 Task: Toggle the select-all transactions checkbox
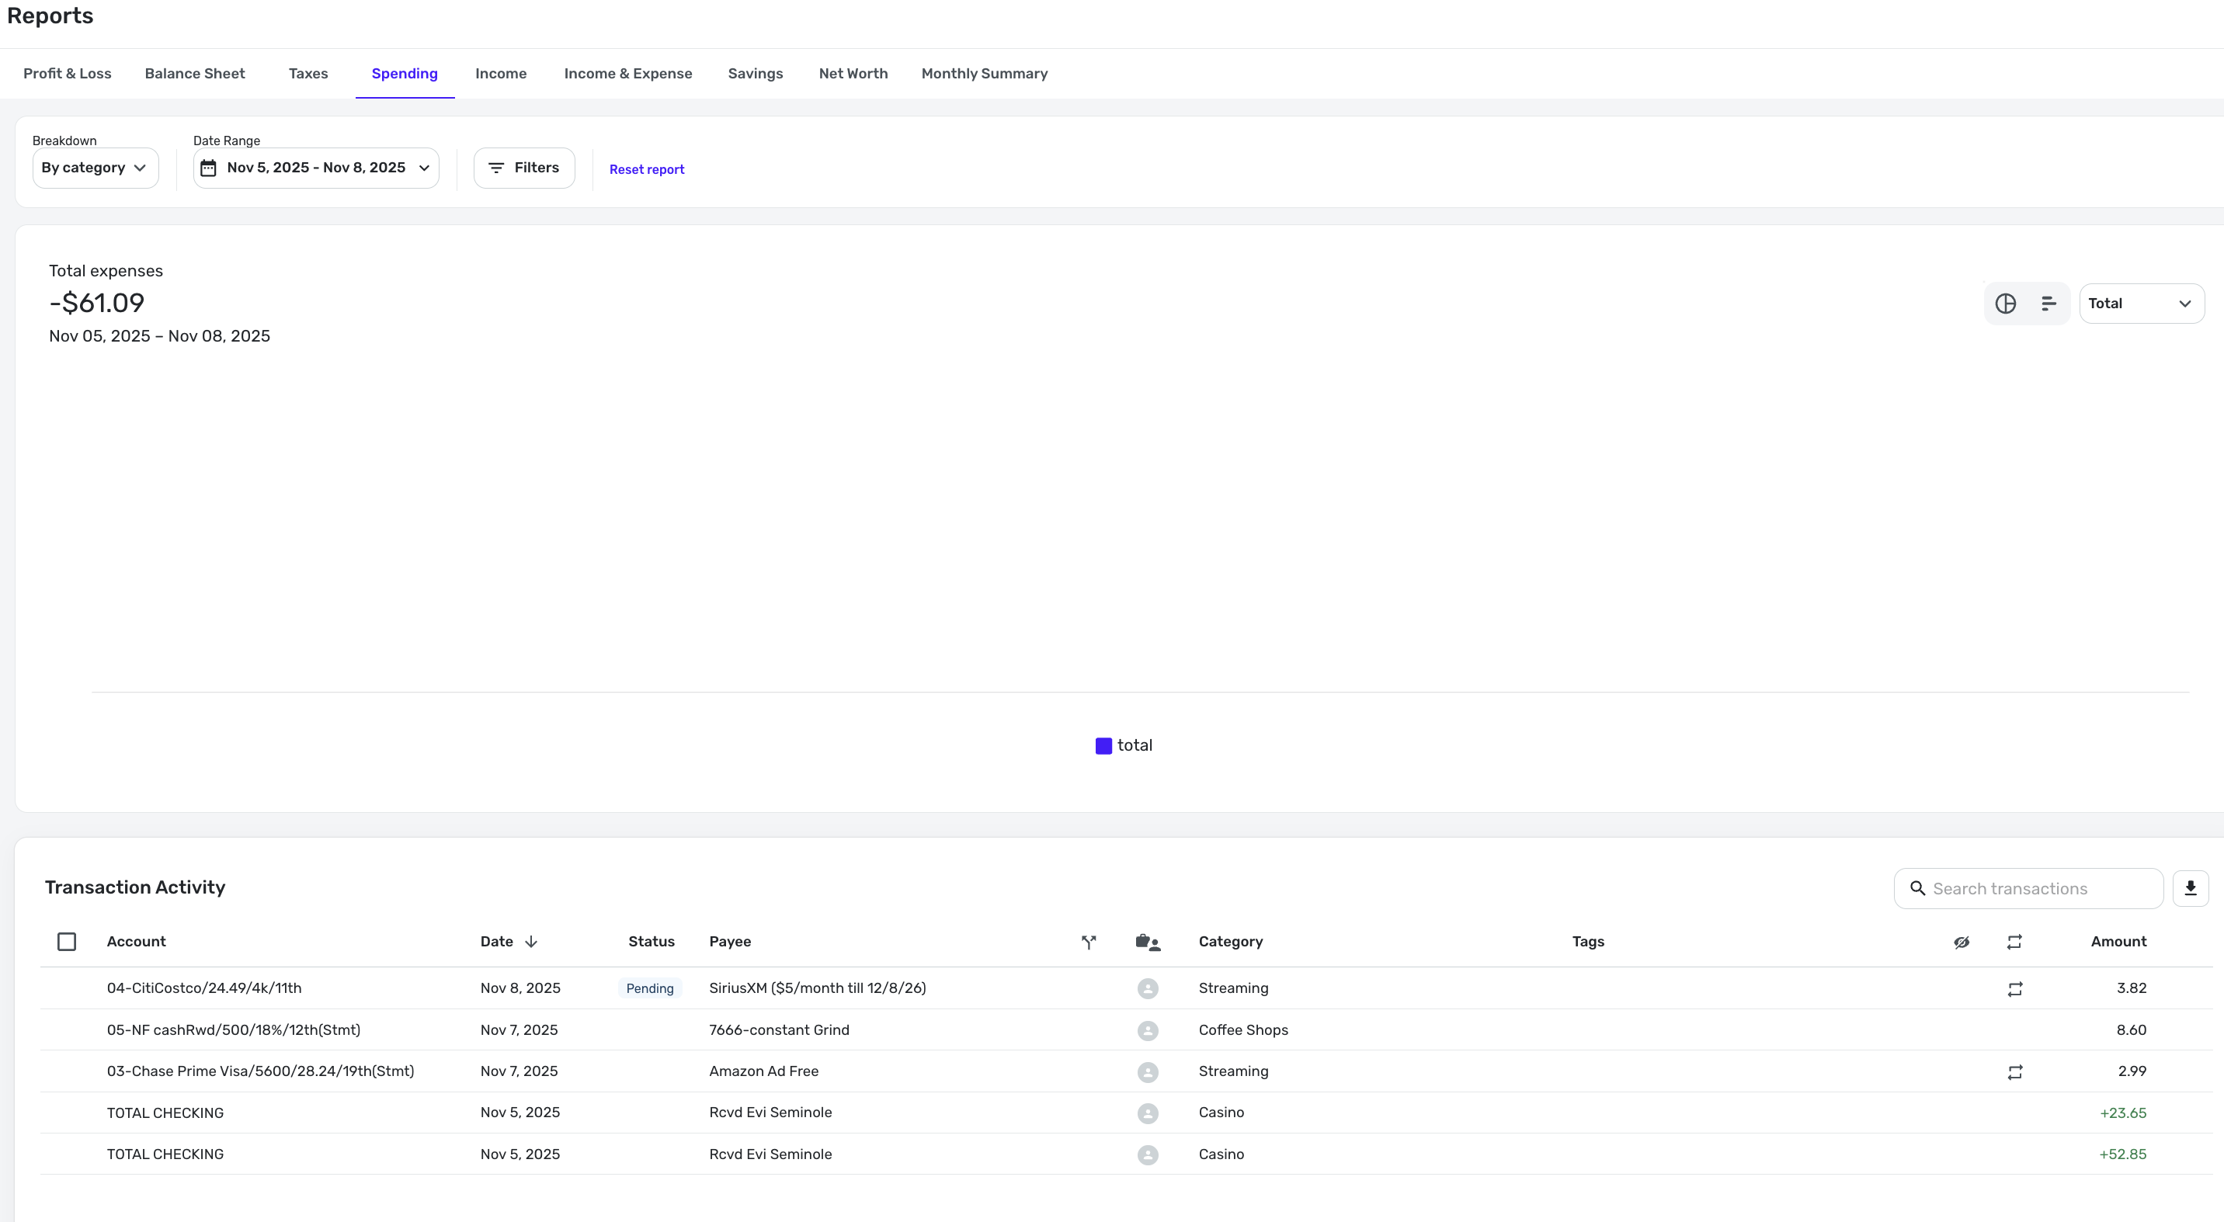point(67,942)
